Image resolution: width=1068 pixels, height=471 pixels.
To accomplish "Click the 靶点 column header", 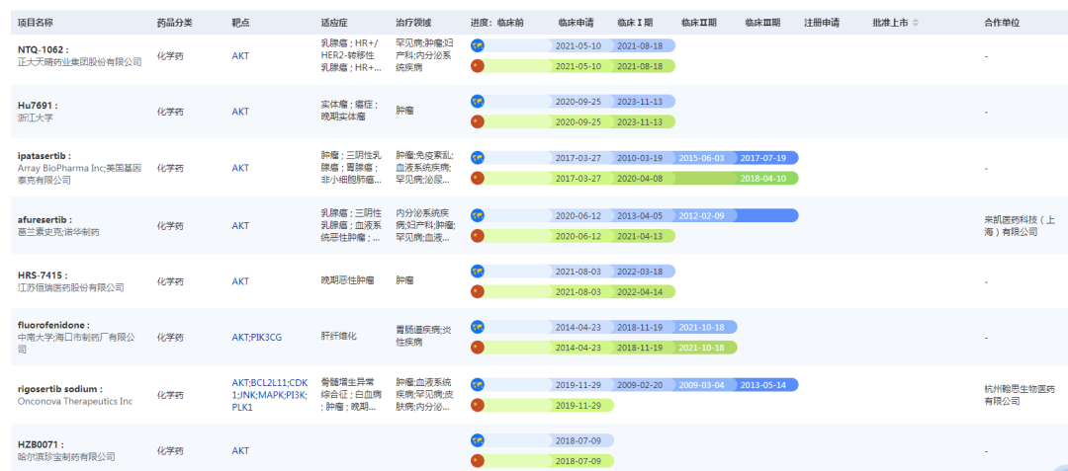I will [x=240, y=22].
